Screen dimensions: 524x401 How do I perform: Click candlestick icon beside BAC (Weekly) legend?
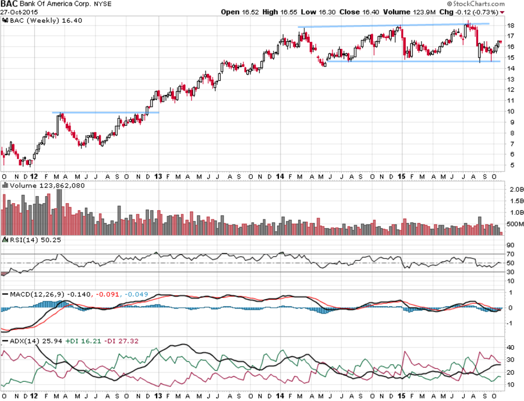point(5,20)
